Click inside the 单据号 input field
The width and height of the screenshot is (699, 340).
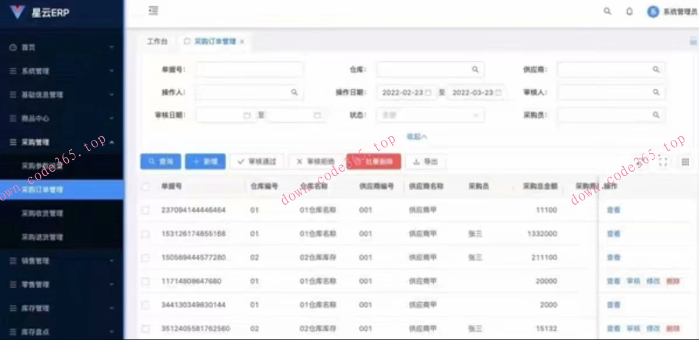point(249,69)
